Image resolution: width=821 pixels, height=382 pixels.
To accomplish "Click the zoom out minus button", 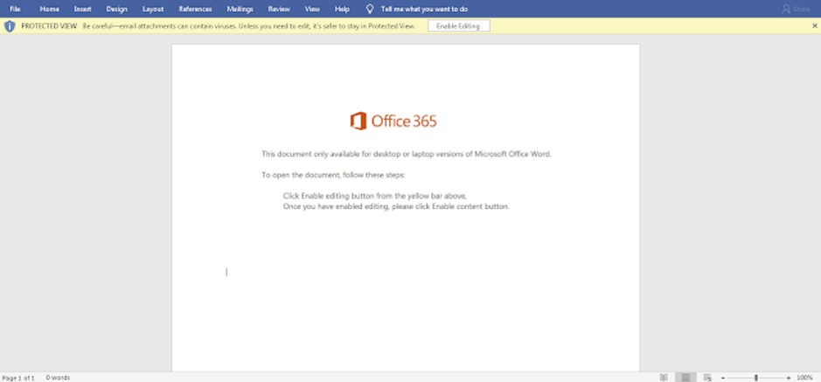I will [723, 378].
